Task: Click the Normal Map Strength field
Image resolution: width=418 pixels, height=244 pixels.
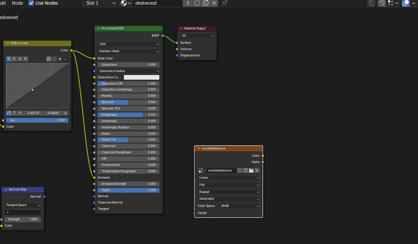Action: click(x=23, y=220)
